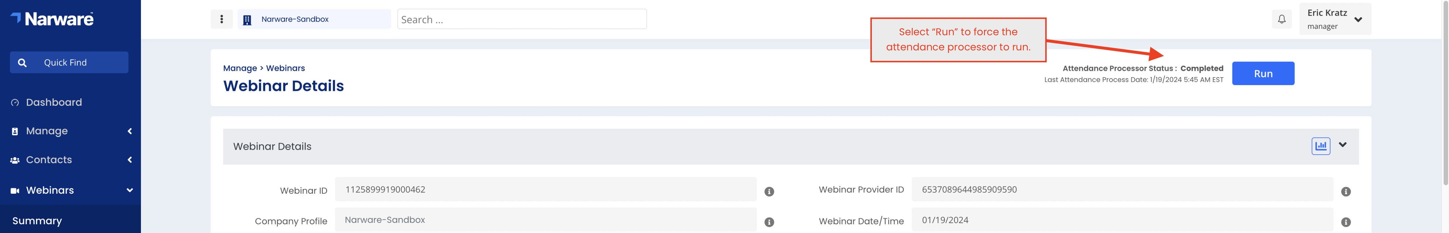The height and width of the screenshot is (233, 1449).
Task: Focus the top Search field
Action: (521, 20)
